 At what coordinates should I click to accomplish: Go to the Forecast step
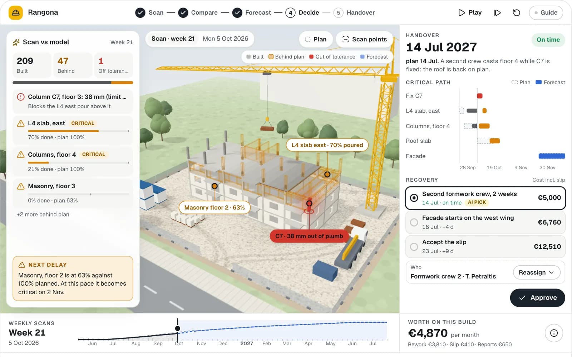[252, 12]
